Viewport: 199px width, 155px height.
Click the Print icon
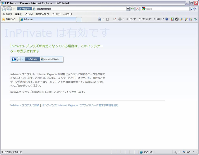coord(120,19)
